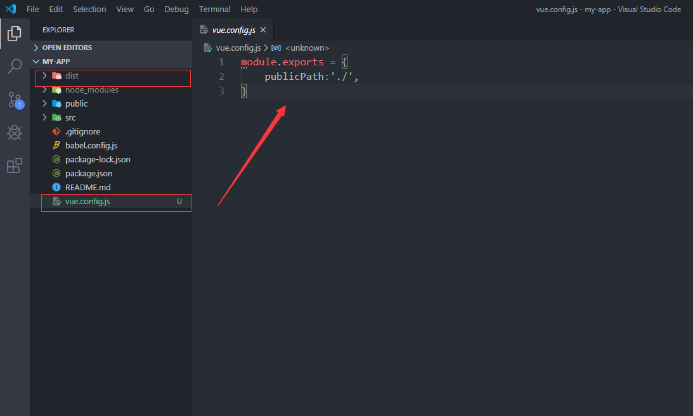Screen dimensions: 693x416
Task: Open the Terminal menu
Action: point(214,10)
